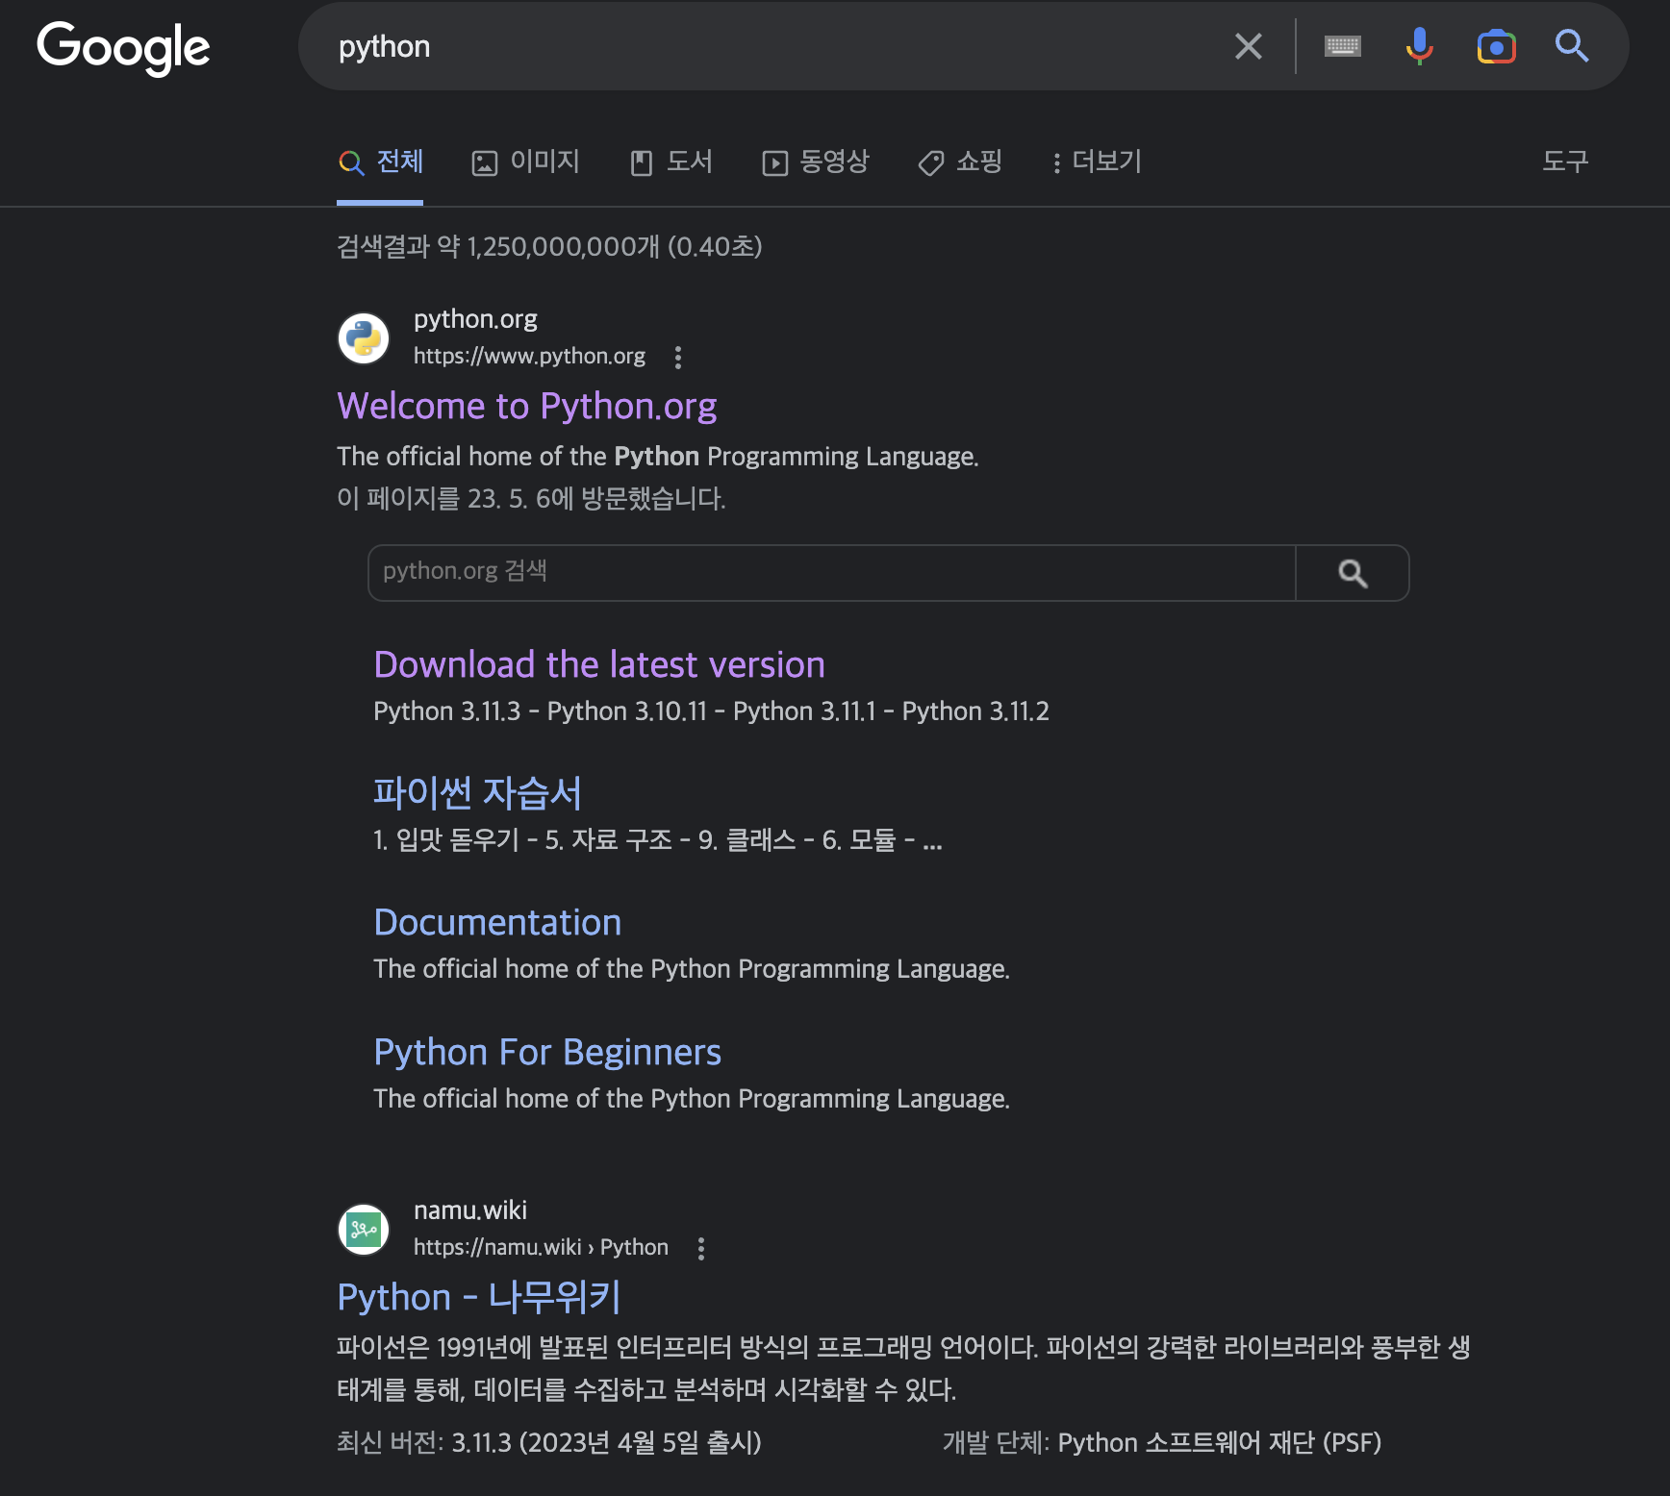Open the three-dot menu beside www.python.org URL

[x=678, y=358]
